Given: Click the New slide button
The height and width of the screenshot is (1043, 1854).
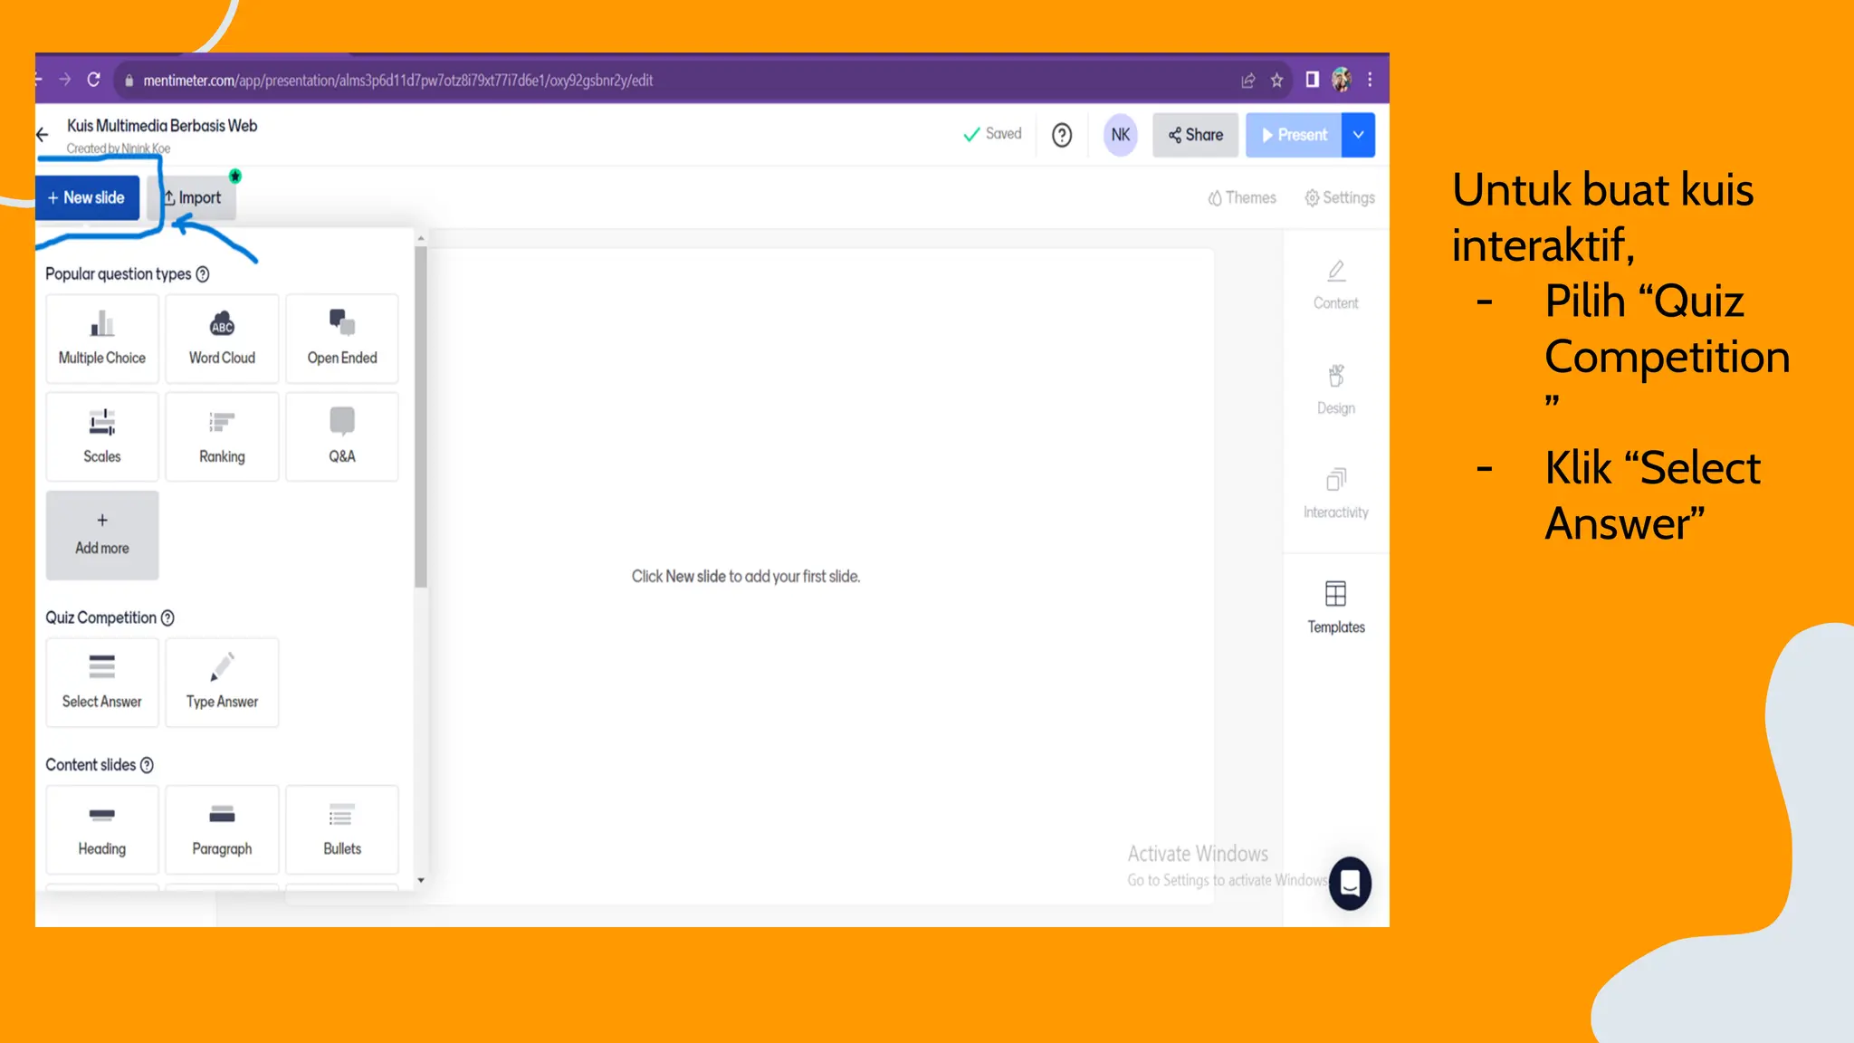Looking at the screenshot, I should 87,197.
